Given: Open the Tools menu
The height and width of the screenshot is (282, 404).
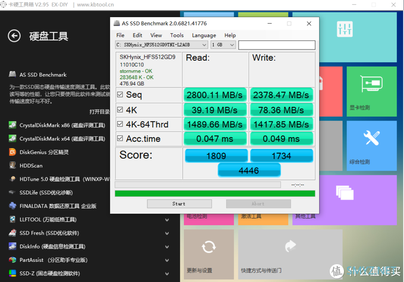Looking at the screenshot, I should pyautogui.click(x=177, y=35).
